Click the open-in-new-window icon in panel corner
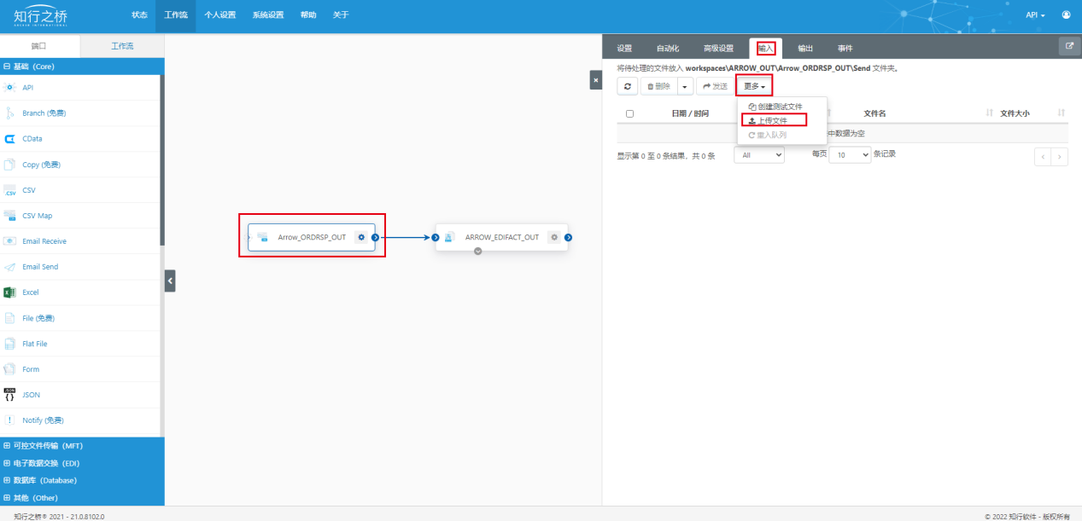 (x=1069, y=47)
